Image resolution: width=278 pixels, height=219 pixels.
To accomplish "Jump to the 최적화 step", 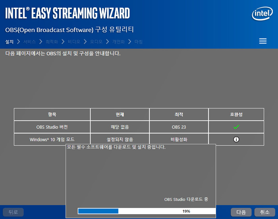I will point(52,42).
